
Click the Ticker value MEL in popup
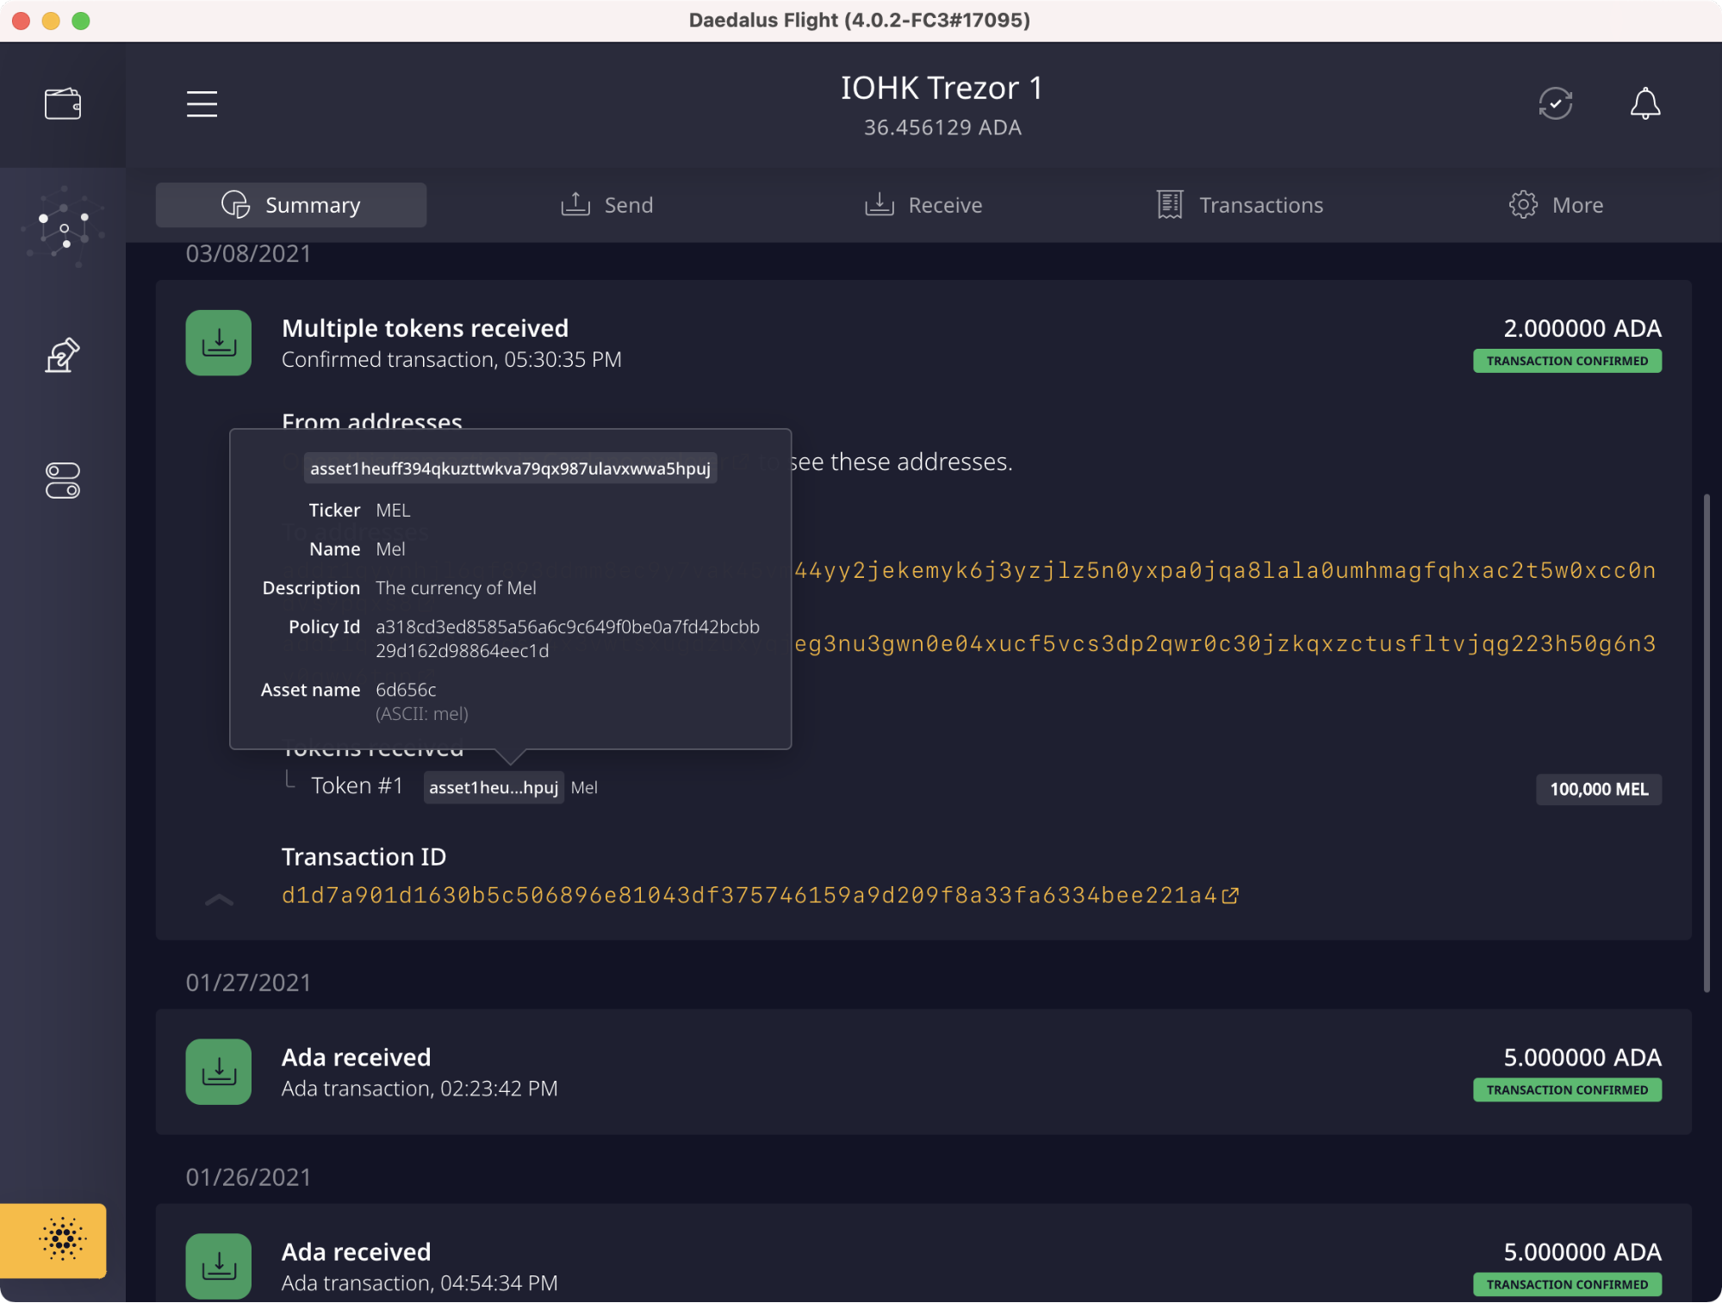(x=393, y=511)
